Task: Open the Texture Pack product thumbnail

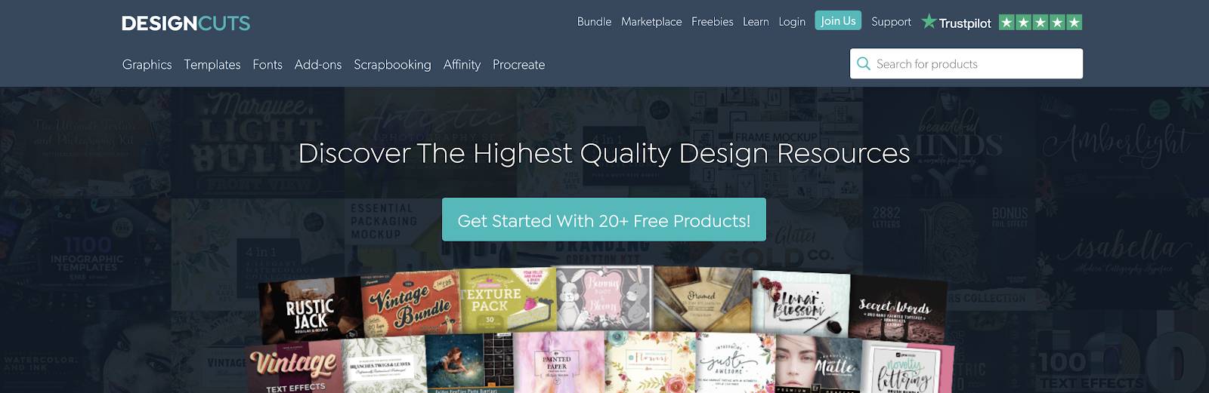Action: tap(508, 300)
